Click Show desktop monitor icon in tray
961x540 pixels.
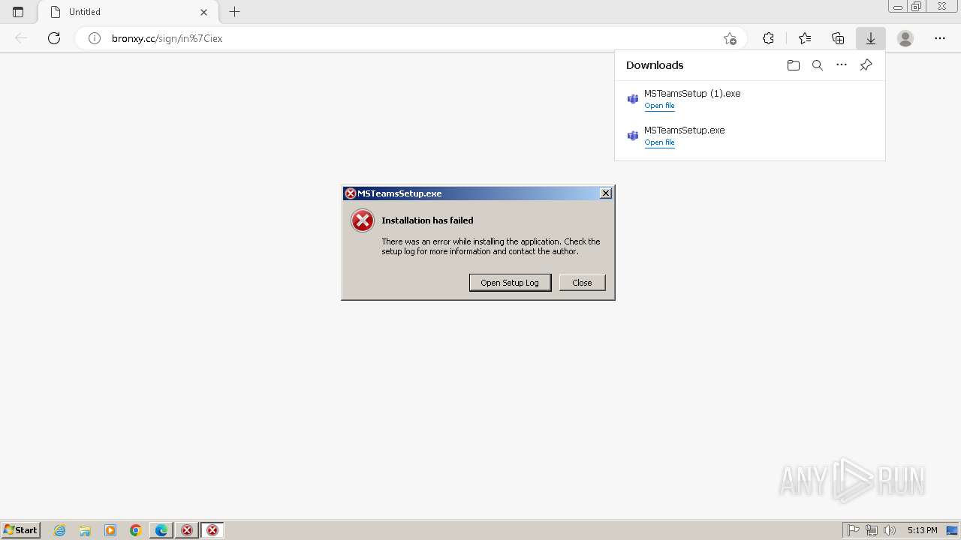(x=952, y=530)
